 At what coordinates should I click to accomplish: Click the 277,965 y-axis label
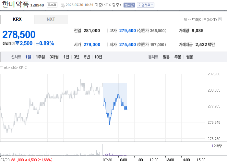[214, 106]
